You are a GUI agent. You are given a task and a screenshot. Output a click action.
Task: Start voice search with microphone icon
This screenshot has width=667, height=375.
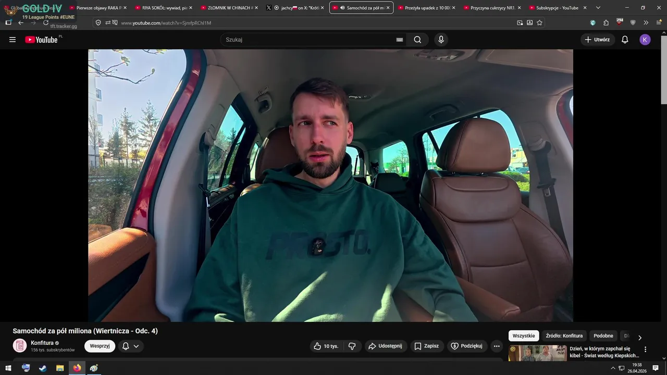[441, 40]
